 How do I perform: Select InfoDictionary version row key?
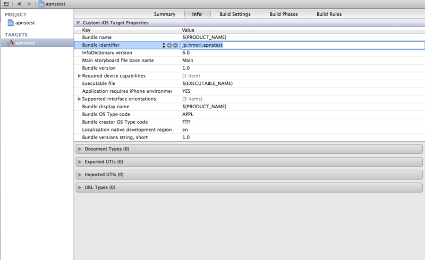107,53
